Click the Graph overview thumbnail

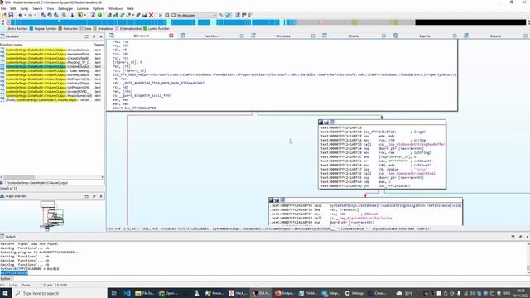click(51, 215)
